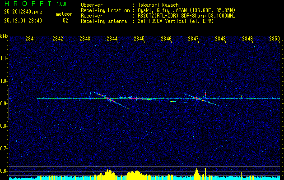The height and width of the screenshot is (180, 284).
Task: Click the meteor count value 52
Action: coord(65,21)
